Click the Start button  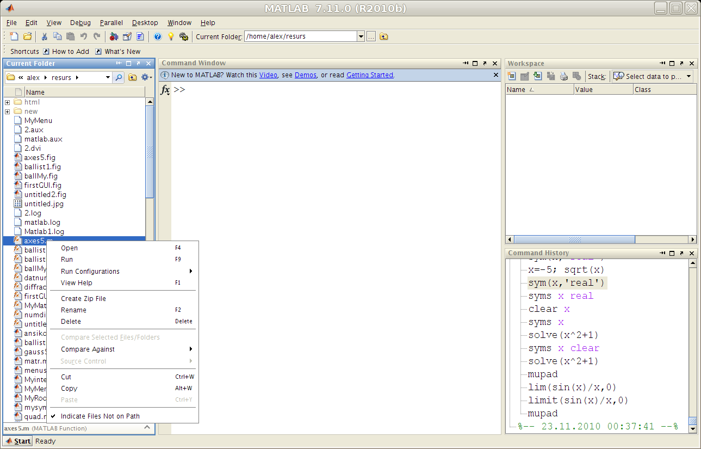17,441
